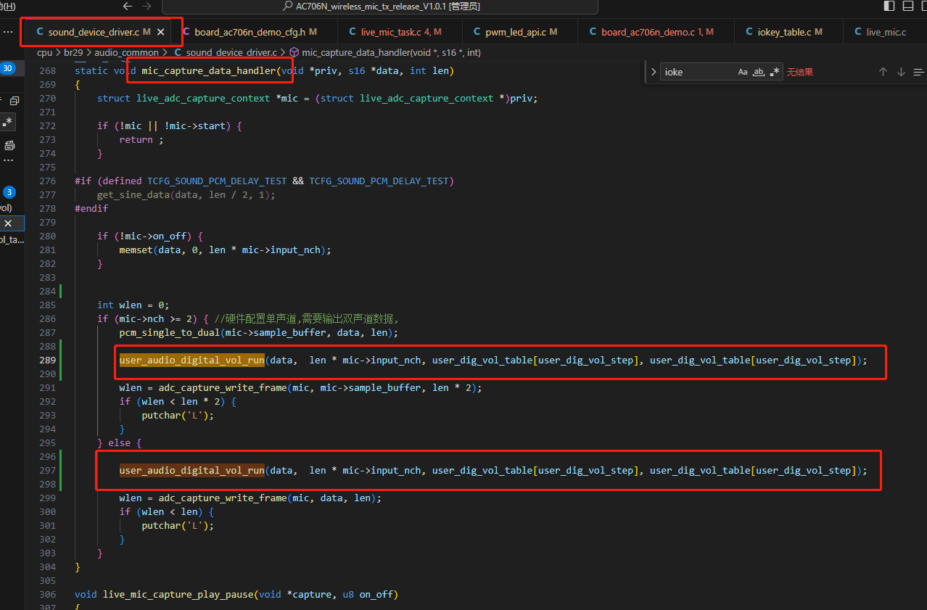Open the live_mic.c tab
This screenshot has width=927, height=610.
coord(885,32)
